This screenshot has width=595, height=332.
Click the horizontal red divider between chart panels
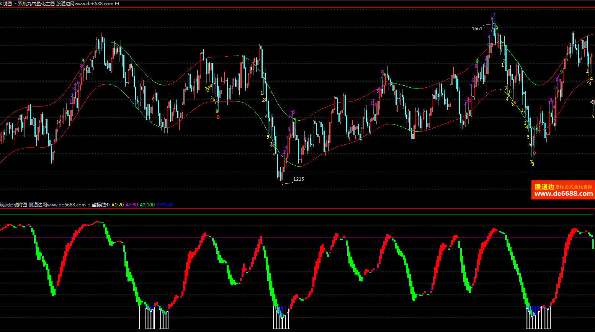[x=297, y=209]
